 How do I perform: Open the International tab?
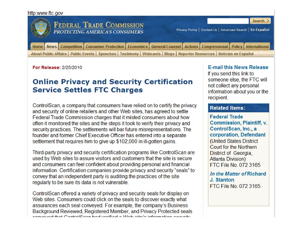click(x=257, y=46)
